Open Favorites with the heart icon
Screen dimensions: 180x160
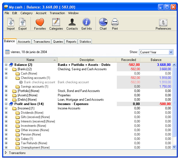(x=40, y=24)
